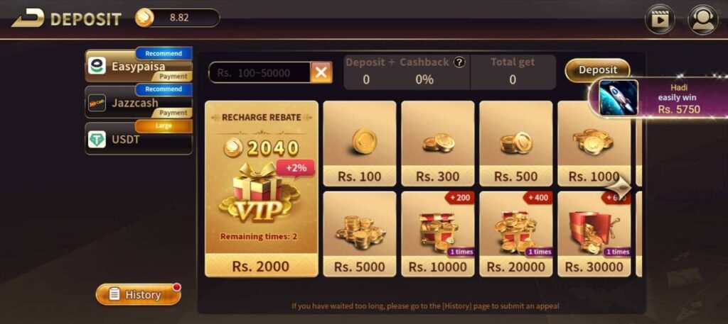Choose the Rs. 2000 VIP recharge rebate
The width and height of the screenshot is (728, 324).
[262, 189]
